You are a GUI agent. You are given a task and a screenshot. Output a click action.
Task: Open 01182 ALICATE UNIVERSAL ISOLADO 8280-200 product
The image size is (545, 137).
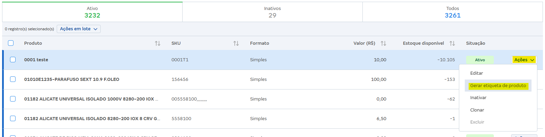92,119
